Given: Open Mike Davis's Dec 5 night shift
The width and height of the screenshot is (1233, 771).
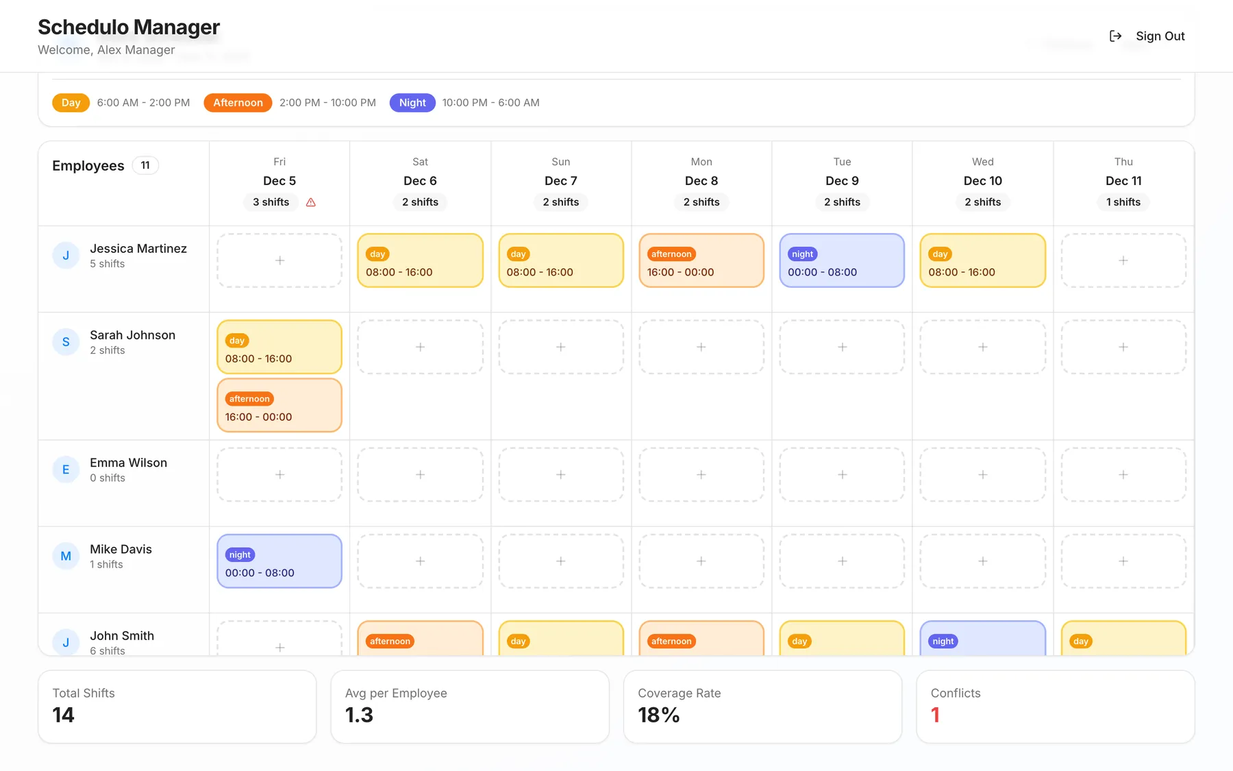Looking at the screenshot, I should click(279, 561).
